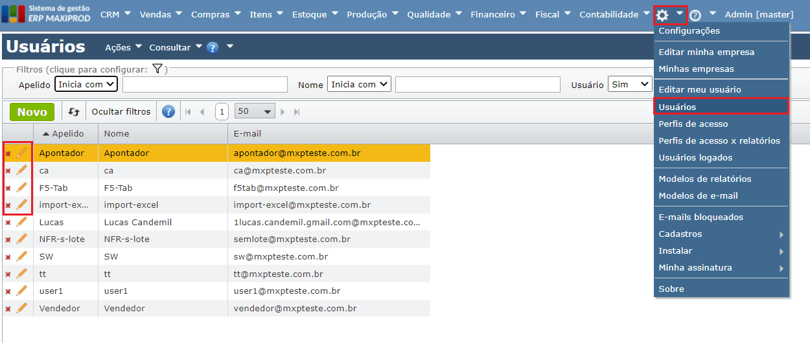
Task: Open the CRM menu
Action: coord(116,14)
